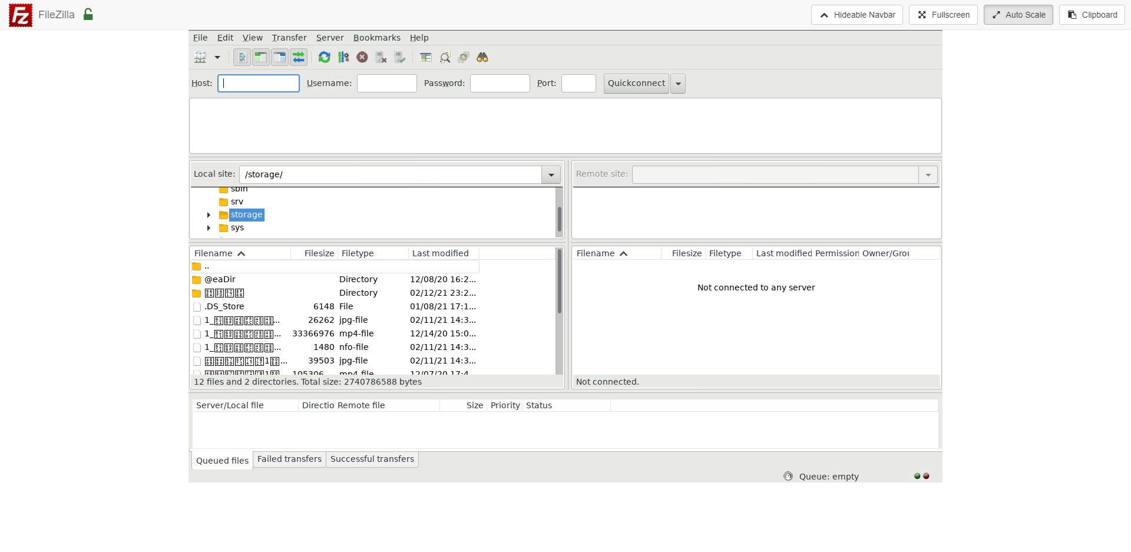Cancel the current operation
Image resolution: width=1131 pixels, height=552 pixels.
362,57
